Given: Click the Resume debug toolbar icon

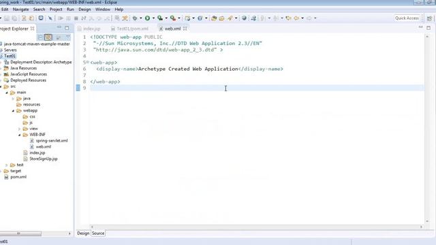Looking at the screenshot, I should [61, 18].
